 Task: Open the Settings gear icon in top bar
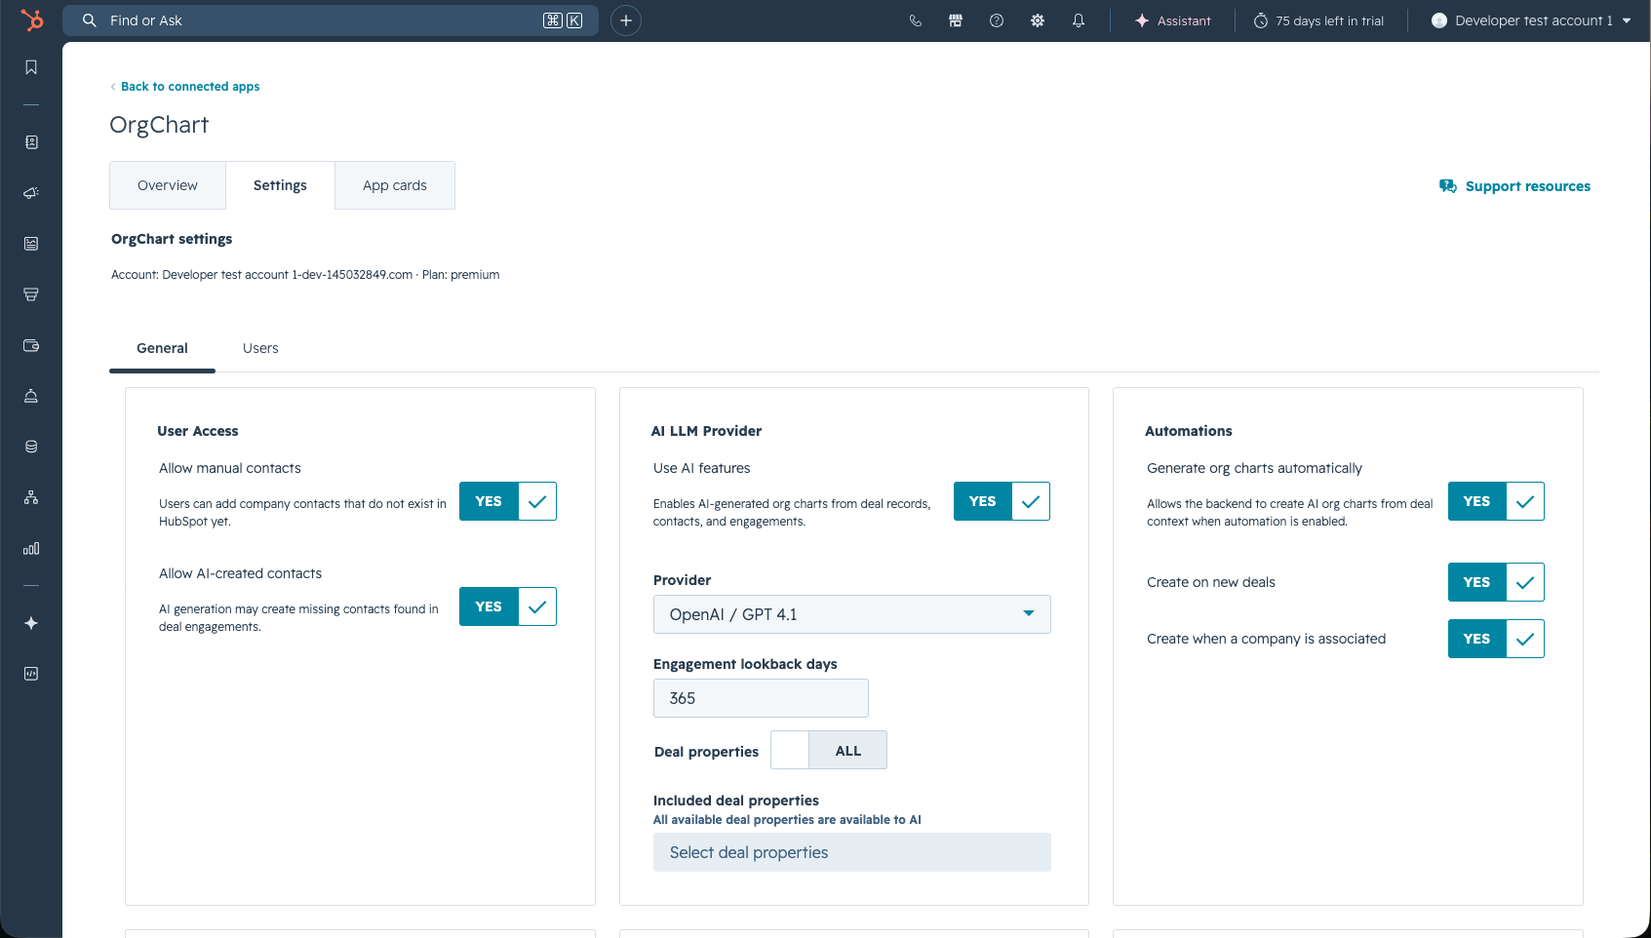pos(1038,20)
